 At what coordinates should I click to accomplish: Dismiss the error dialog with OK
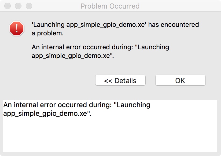tap(181, 80)
